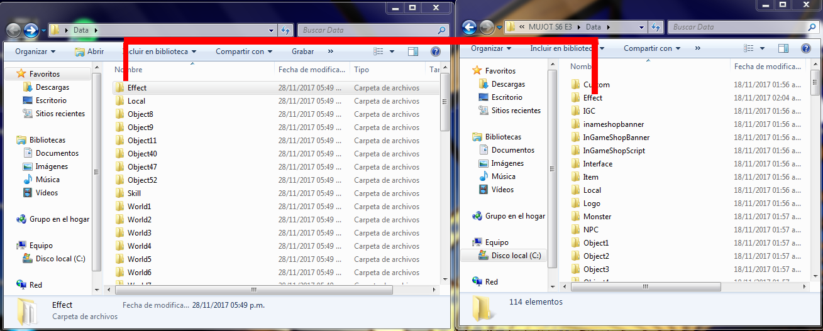Click Abrir in left window toolbar
823x331 pixels.
pos(89,52)
